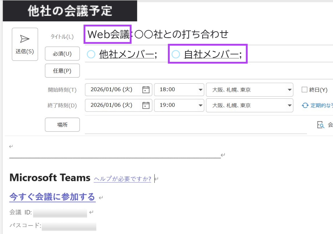
Task: Click the start date field 2026/01/06
Action: pyautogui.click(x=119, y=89)
